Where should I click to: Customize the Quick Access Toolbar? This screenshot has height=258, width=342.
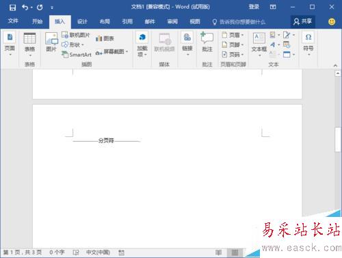click(52, 8)
